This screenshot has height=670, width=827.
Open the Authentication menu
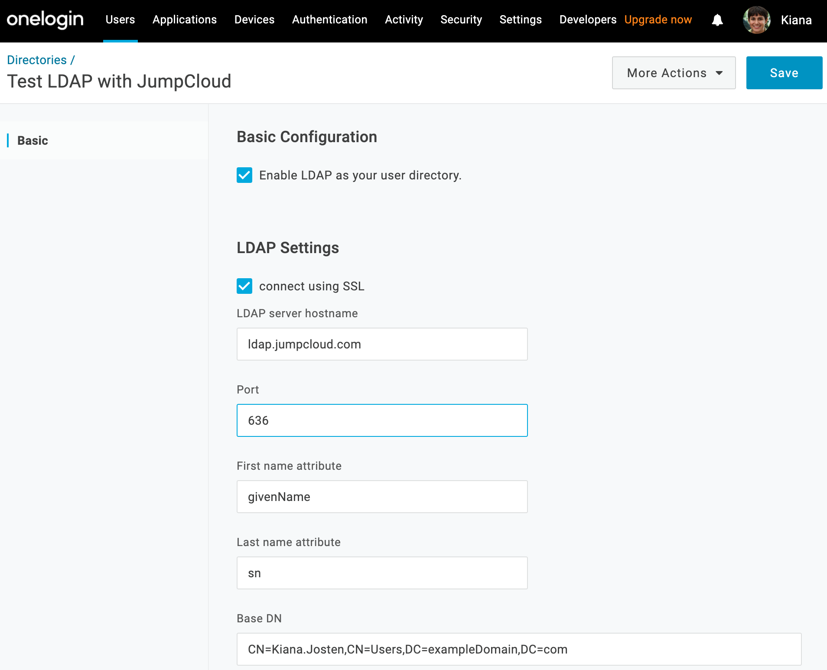(329, 20)
